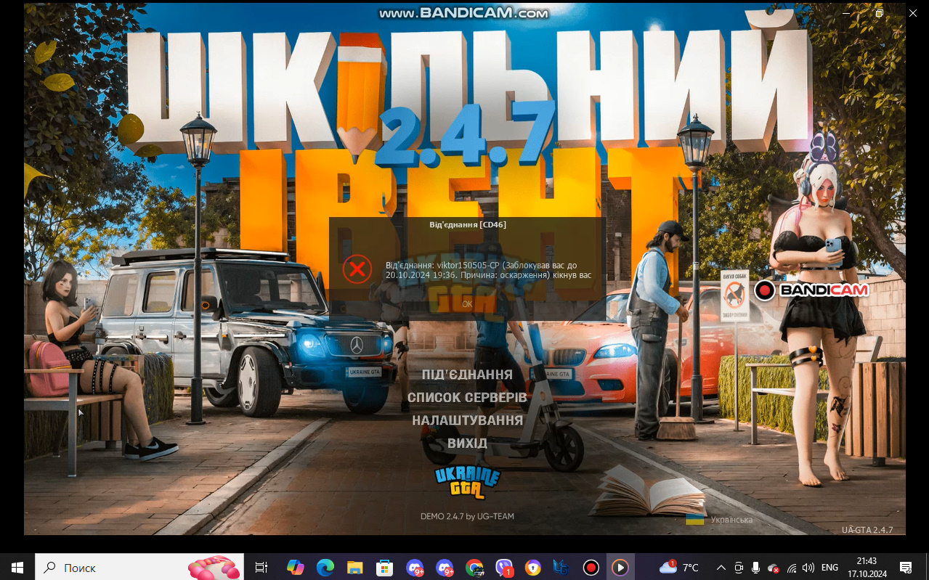Image resolution: width=929 pixels, height=580 pixels.
Task: Open Microsoft Edge in the taskbar
Action: point(325,567)
